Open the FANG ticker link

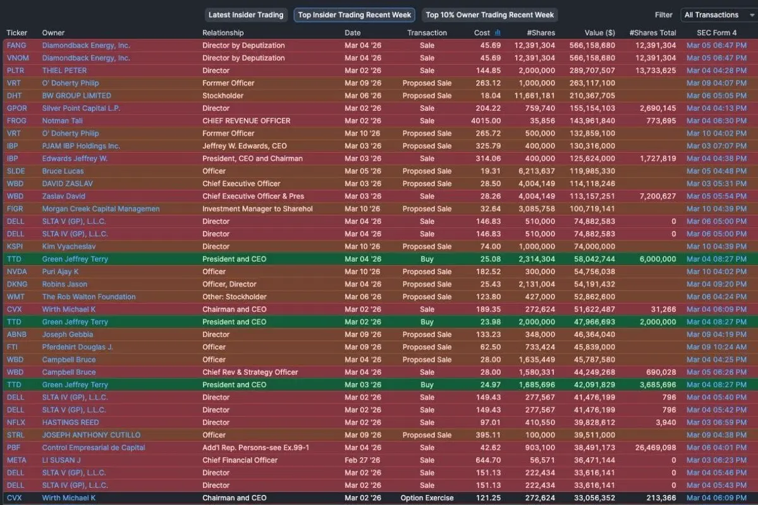[x=16, y=46]
